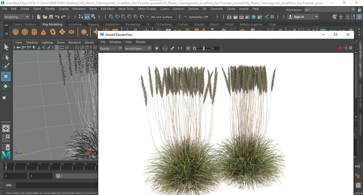Screen dimensions: 363x195
Task: Open the Symmetry: Off dropdown
Action: tap(201, 17)
